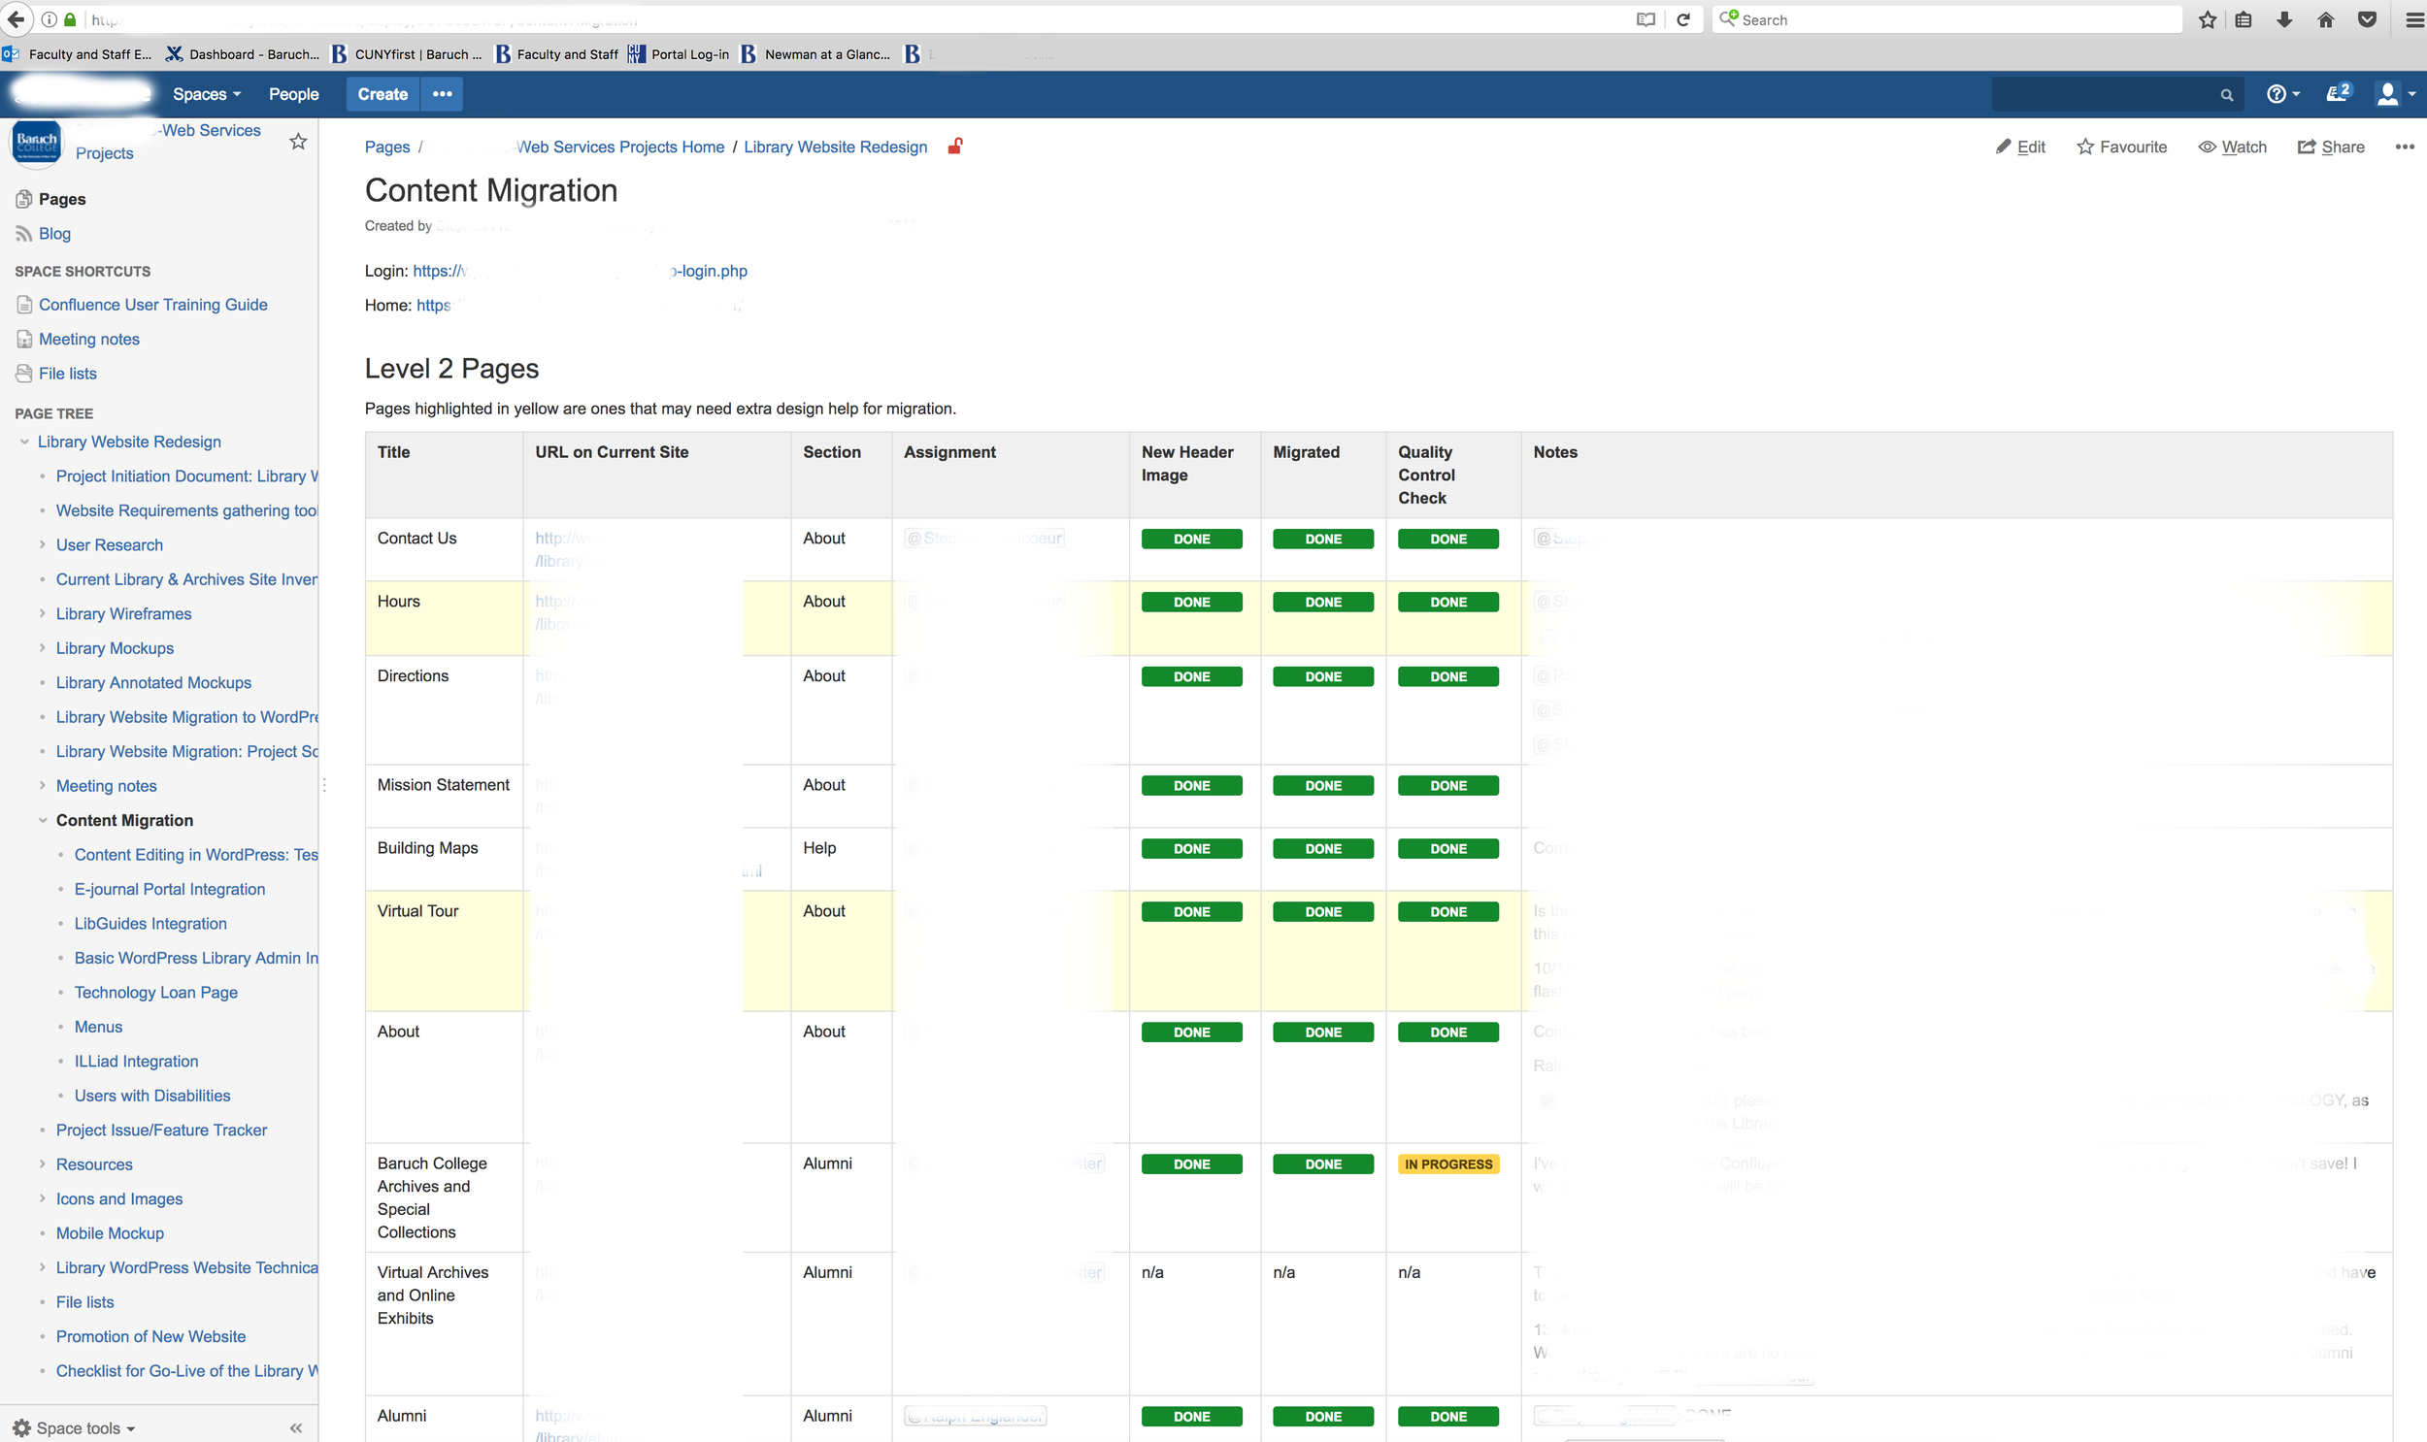Click the yellow IN PROGRESS status lozenge
This screenshot has width=2427, height=1442.
(x=1447, y=1164)
